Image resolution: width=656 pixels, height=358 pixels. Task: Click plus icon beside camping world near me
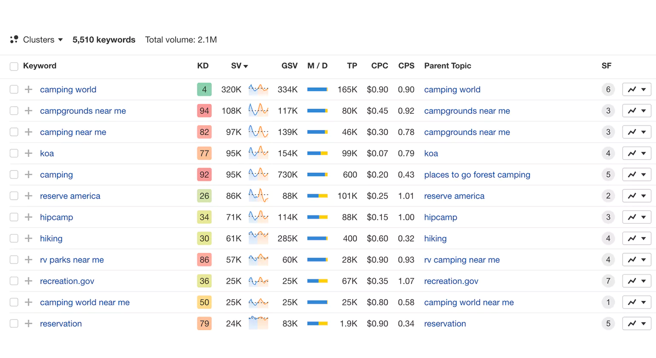[x=29, y=303]
